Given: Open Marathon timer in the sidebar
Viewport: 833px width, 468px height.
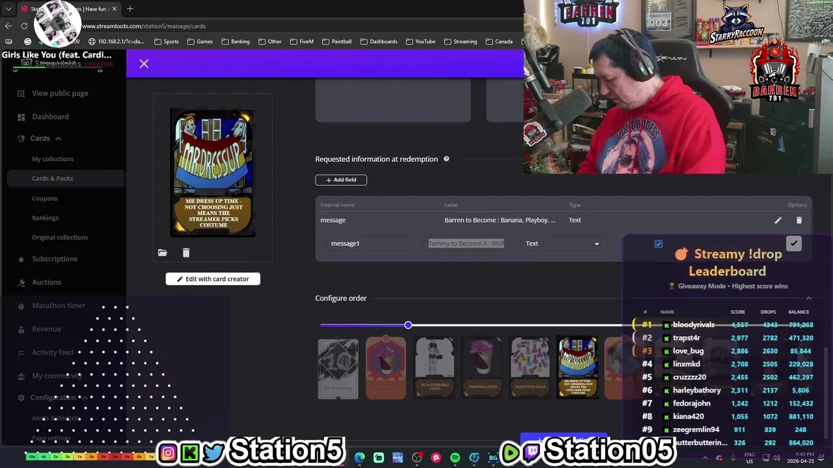Looking at the screenshot, I should point(59,306).
